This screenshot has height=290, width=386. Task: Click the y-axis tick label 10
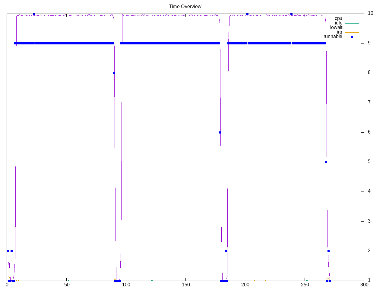pos(370,13)
